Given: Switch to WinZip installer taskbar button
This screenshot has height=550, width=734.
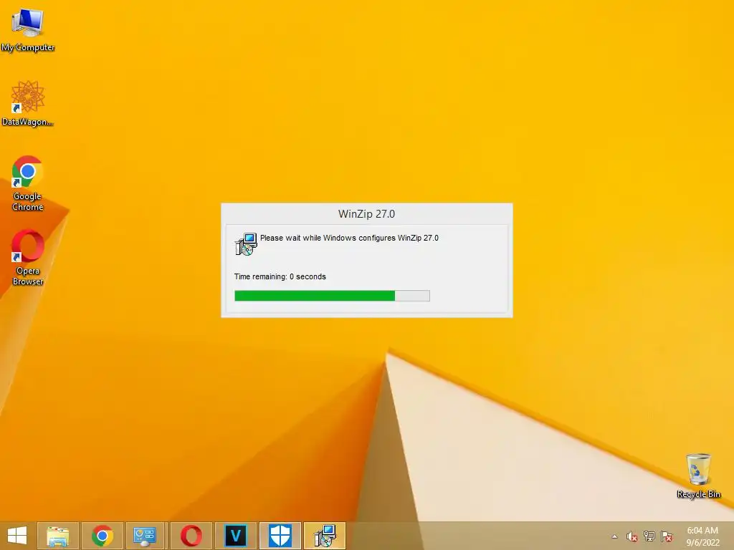Looking at the screenshot, I should [x=325, y=536].
